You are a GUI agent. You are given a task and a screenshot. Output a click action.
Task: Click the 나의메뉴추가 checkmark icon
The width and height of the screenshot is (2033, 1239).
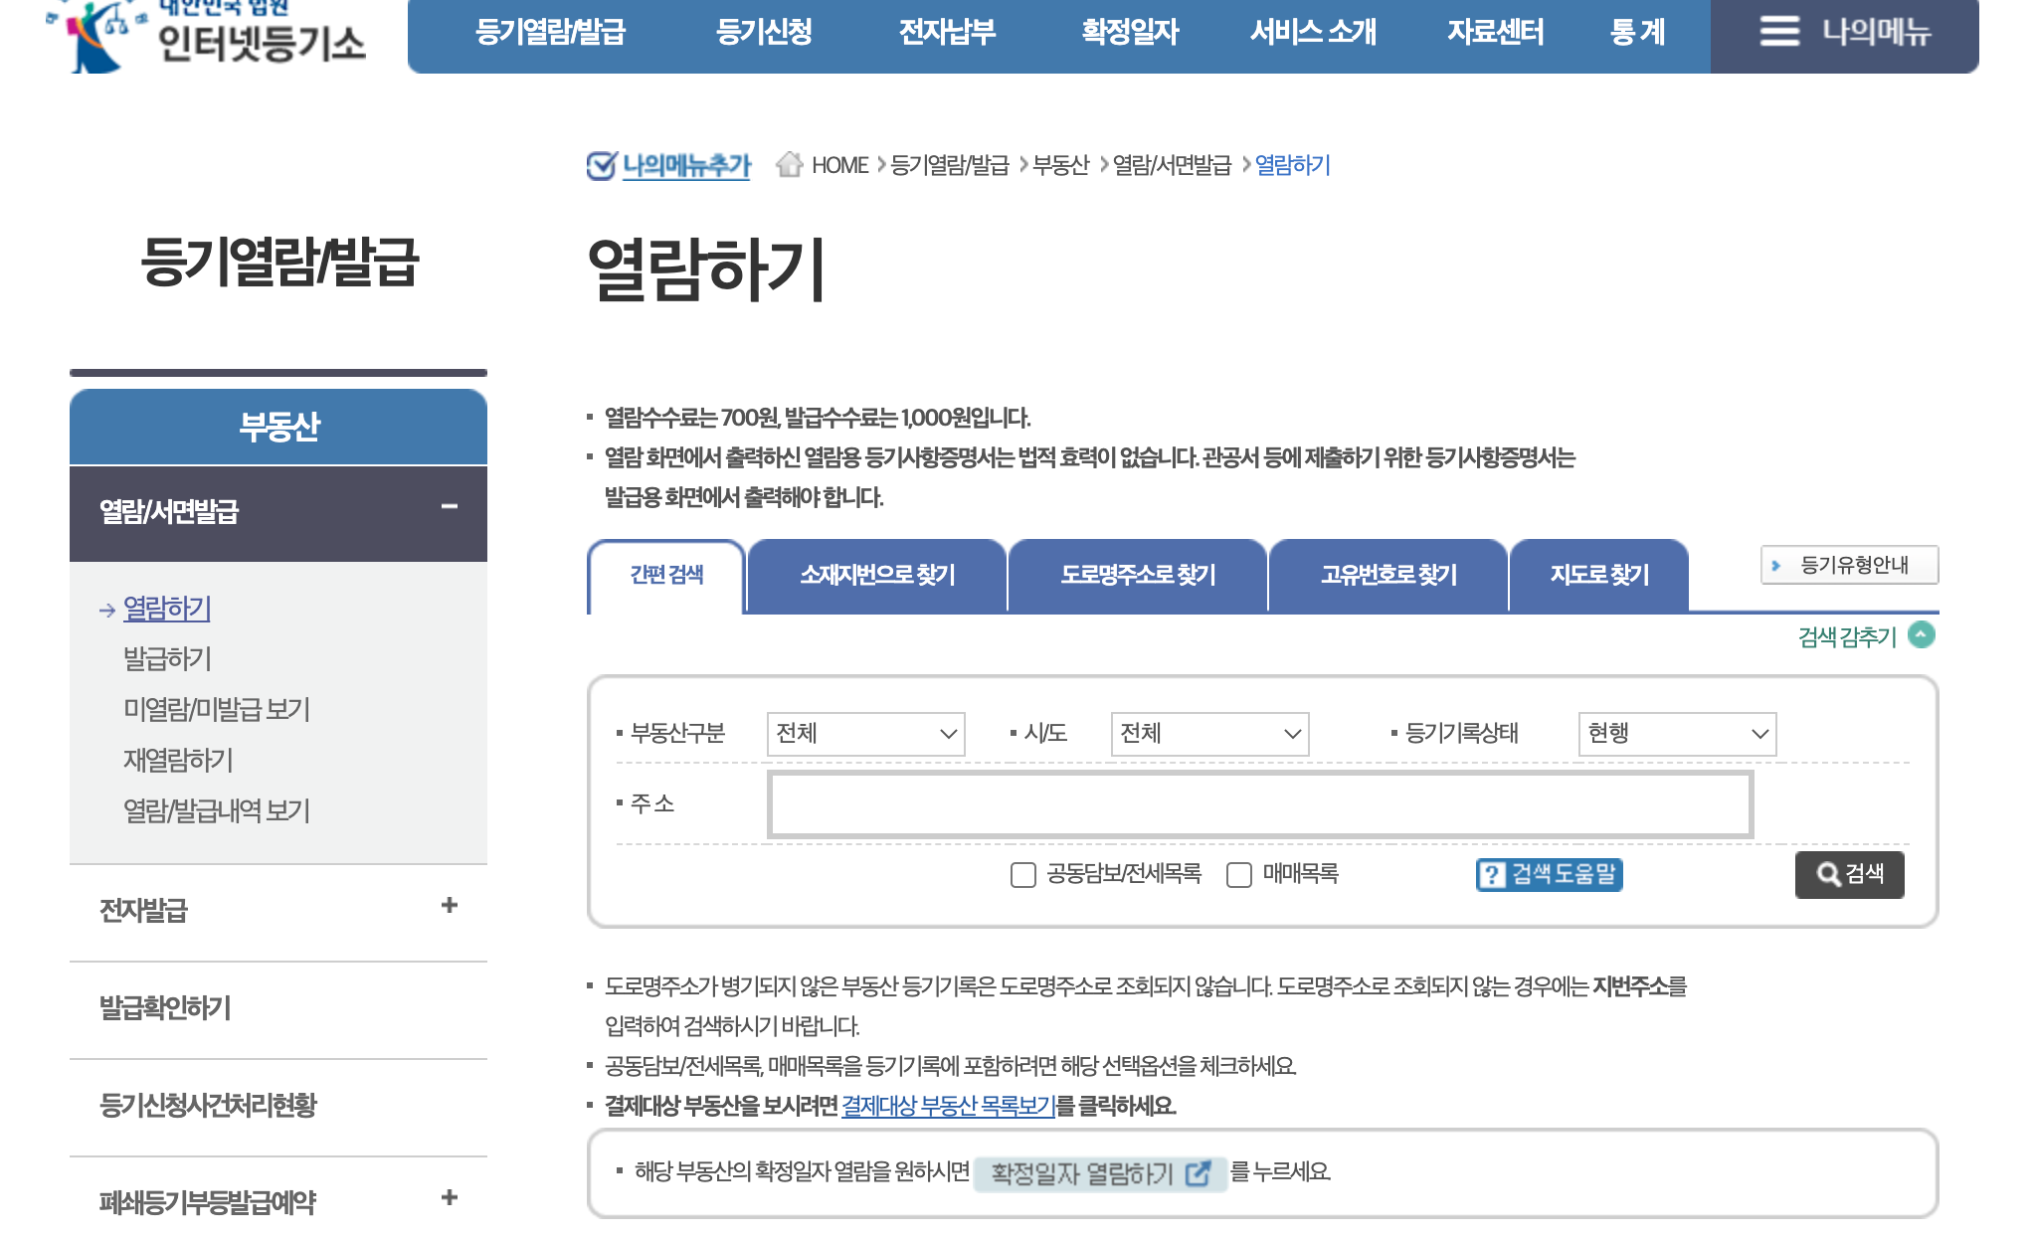coord(601,165)
